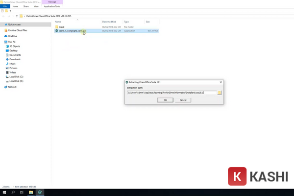Click the extraction path text field

(x=171, y=92)
